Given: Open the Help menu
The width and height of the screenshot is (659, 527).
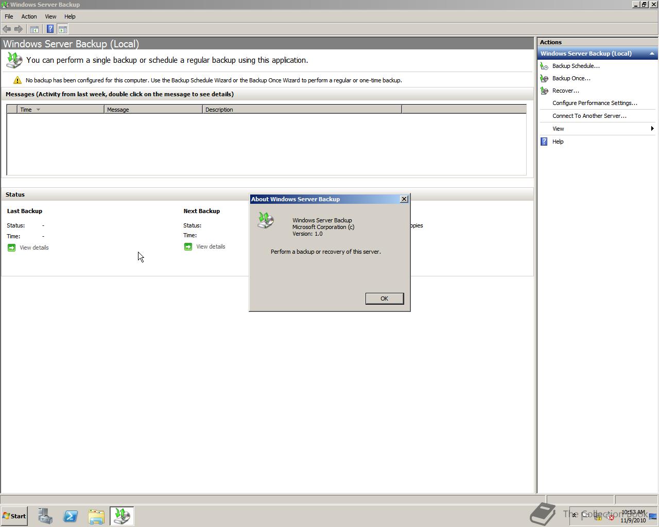Looking at the screenshot, I should click(70, 16).
